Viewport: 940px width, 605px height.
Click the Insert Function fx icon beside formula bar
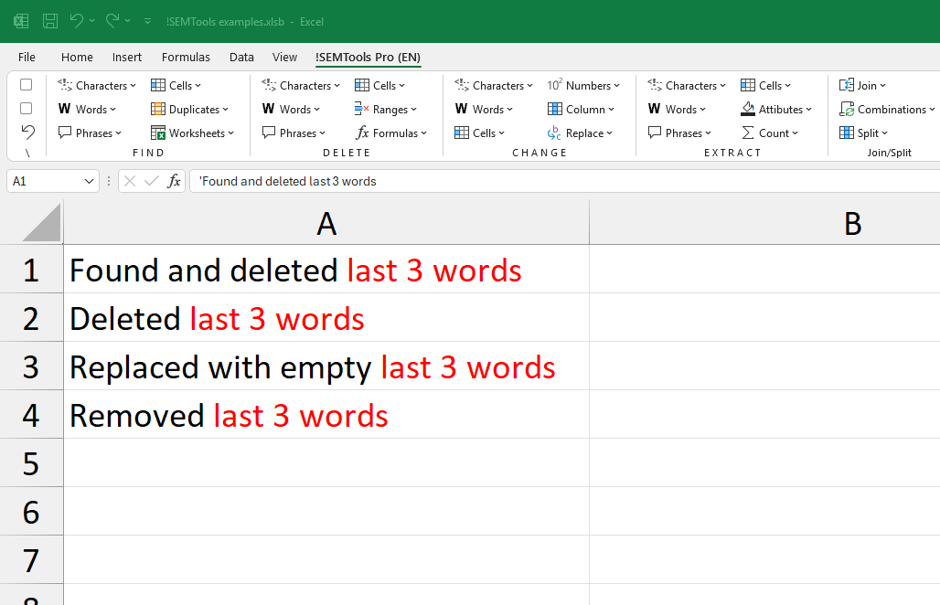click(x=174, y=181)
